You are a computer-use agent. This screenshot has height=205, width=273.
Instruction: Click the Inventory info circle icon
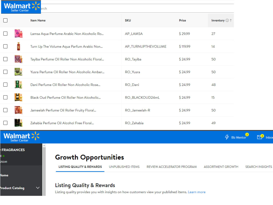click(227, 20)
